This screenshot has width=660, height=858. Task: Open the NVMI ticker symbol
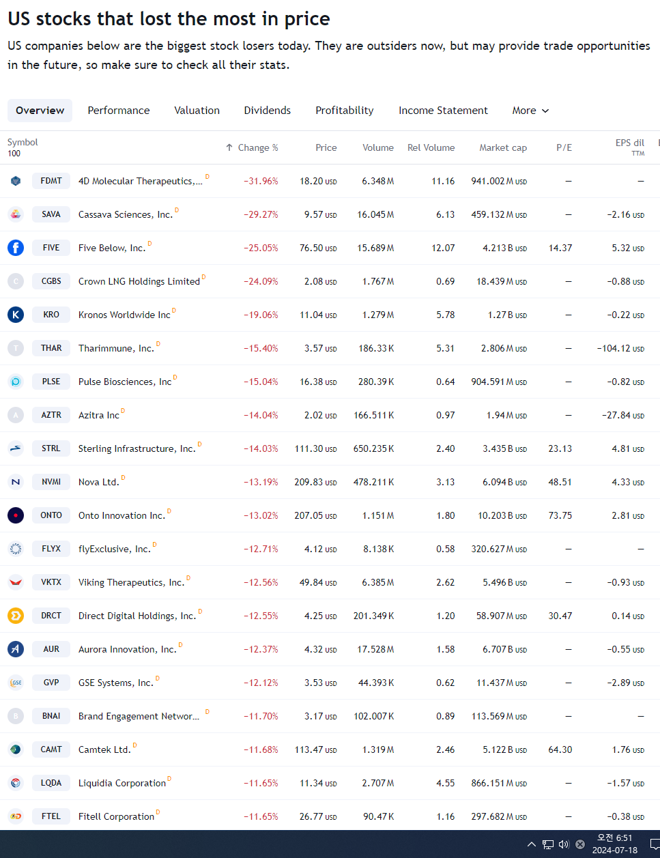[51, 482]
